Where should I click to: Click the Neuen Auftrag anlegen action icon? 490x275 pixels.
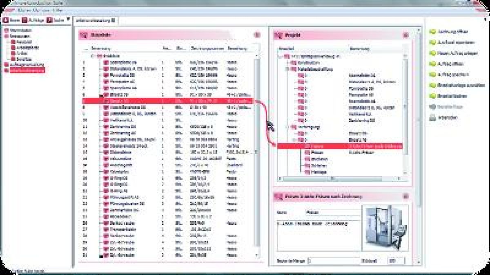click(432, 53)
